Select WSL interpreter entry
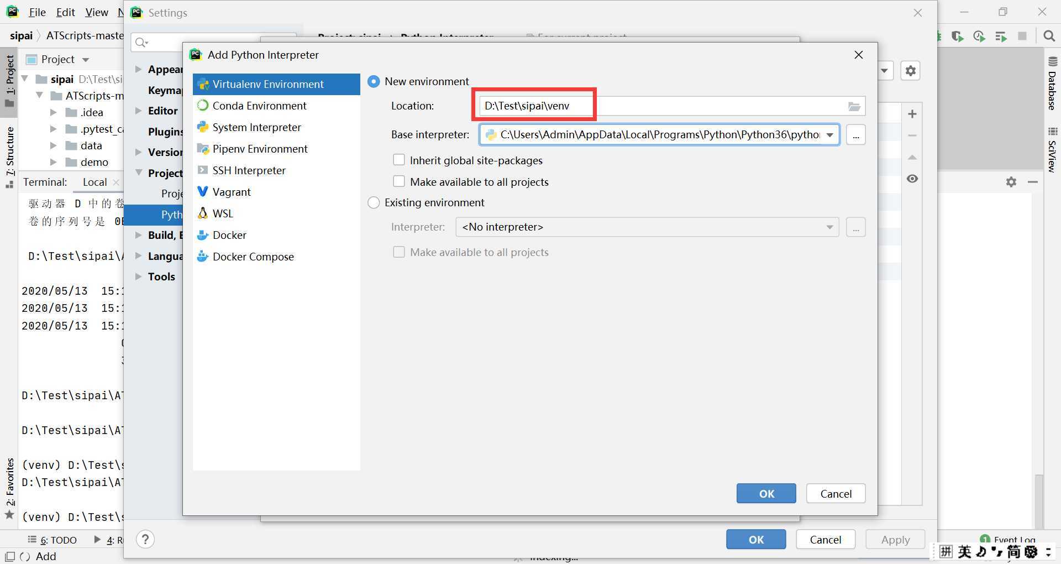The image size is (1061, 564). (x=276, y=213)
